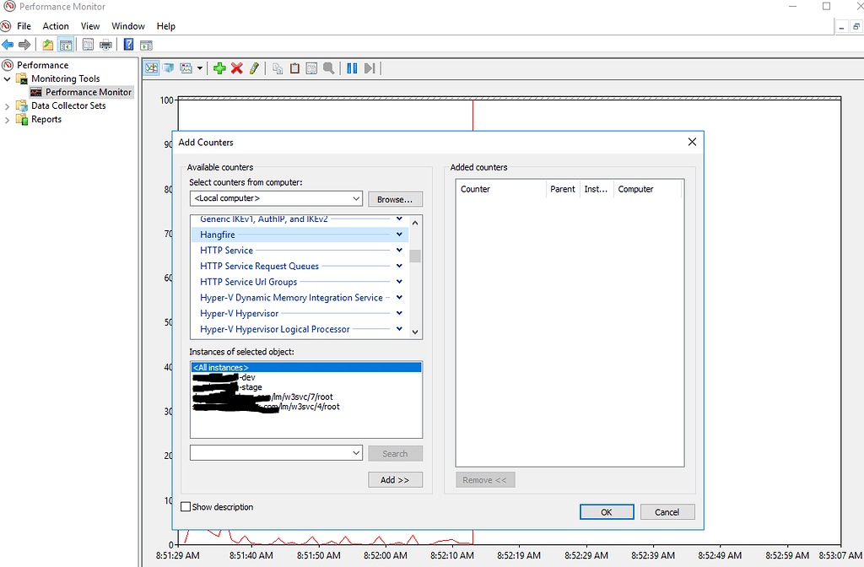The width and height of the screenshot is (864, 567).
Task: Enable the Show description checkbox
Action: click(185, 506)
